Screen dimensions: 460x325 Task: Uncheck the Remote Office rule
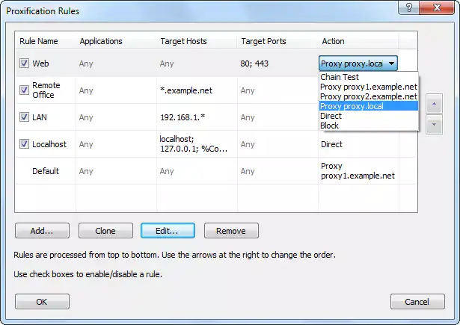tap(25, 90)
